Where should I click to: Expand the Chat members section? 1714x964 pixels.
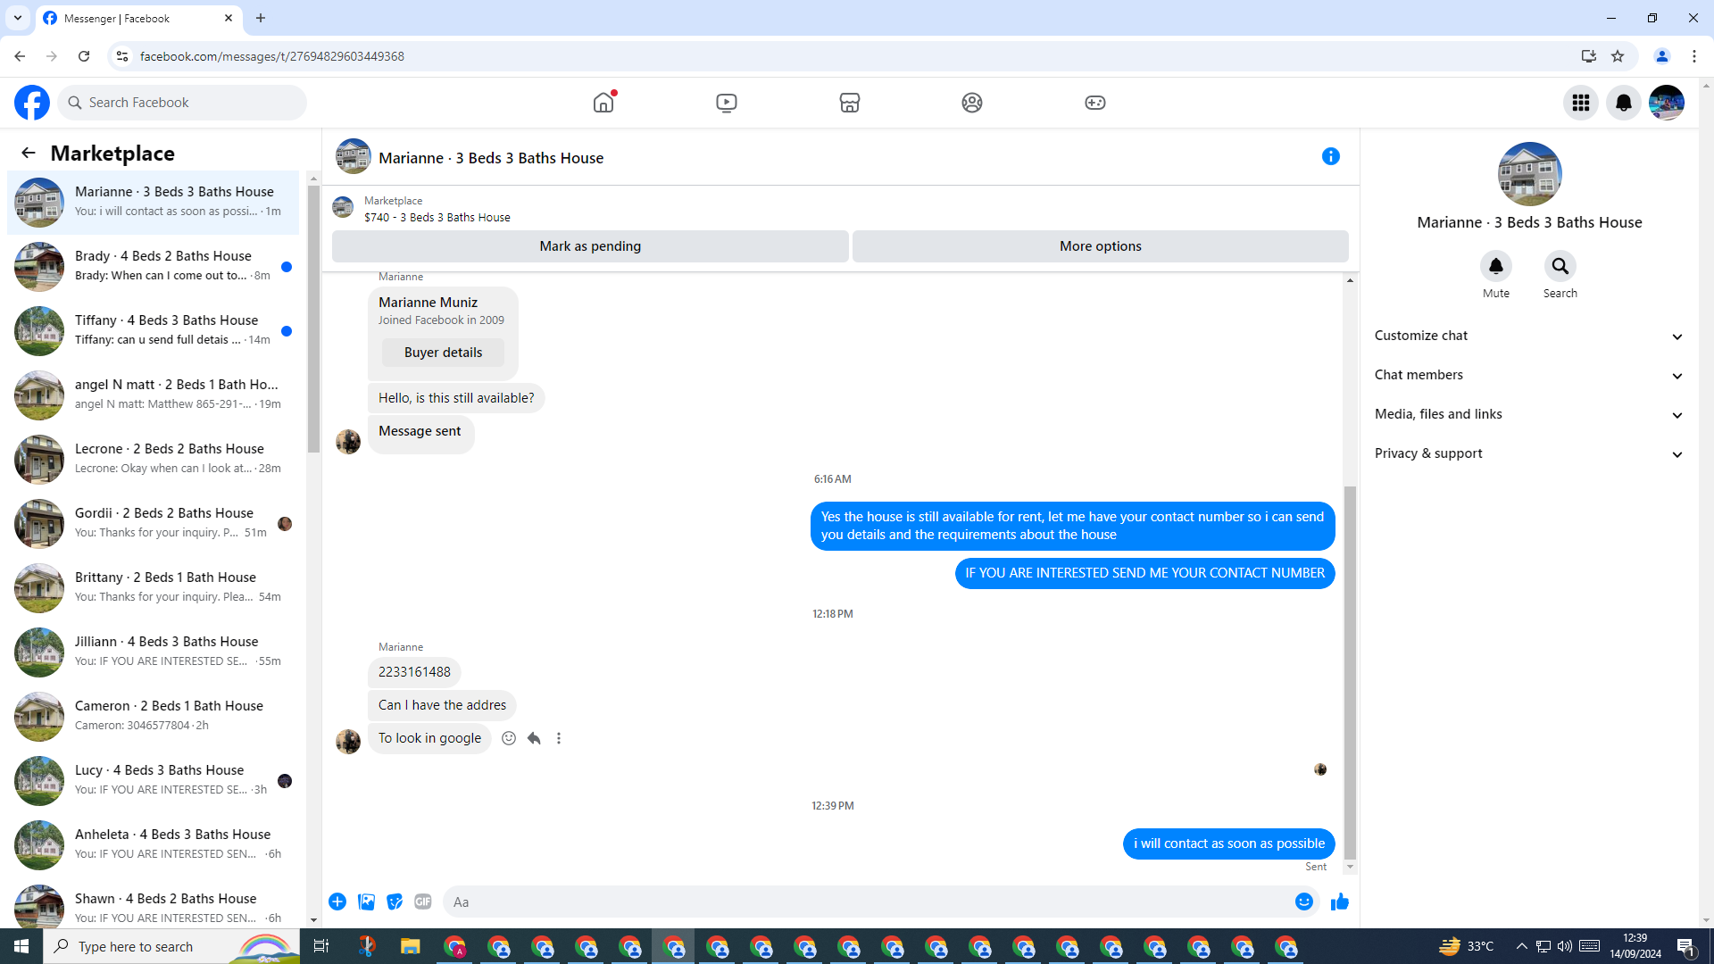pos(1528,375)
